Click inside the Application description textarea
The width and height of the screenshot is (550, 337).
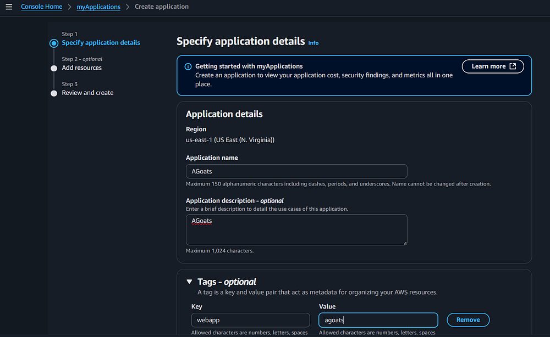[x=296, y=229]
